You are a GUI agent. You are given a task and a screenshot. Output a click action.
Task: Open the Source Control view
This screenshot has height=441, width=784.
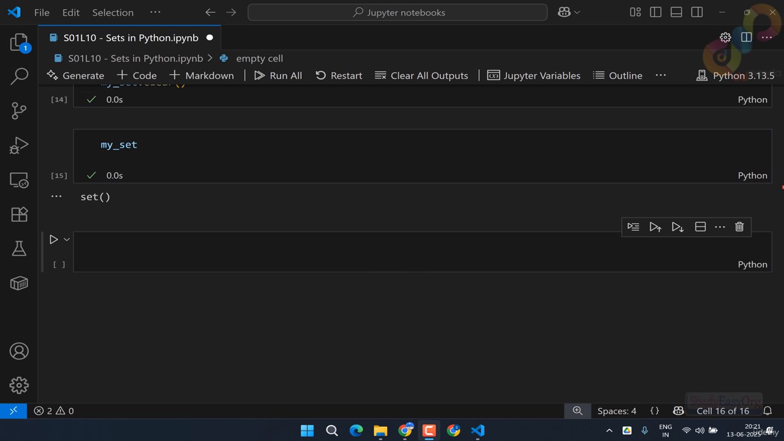[x=19, y=111]
